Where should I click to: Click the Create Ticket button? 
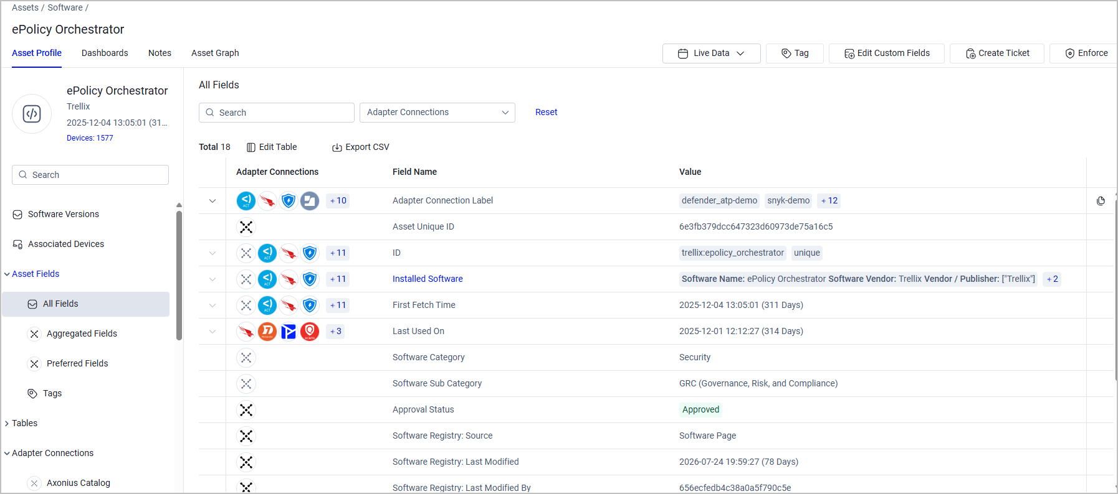coord(997,54)
